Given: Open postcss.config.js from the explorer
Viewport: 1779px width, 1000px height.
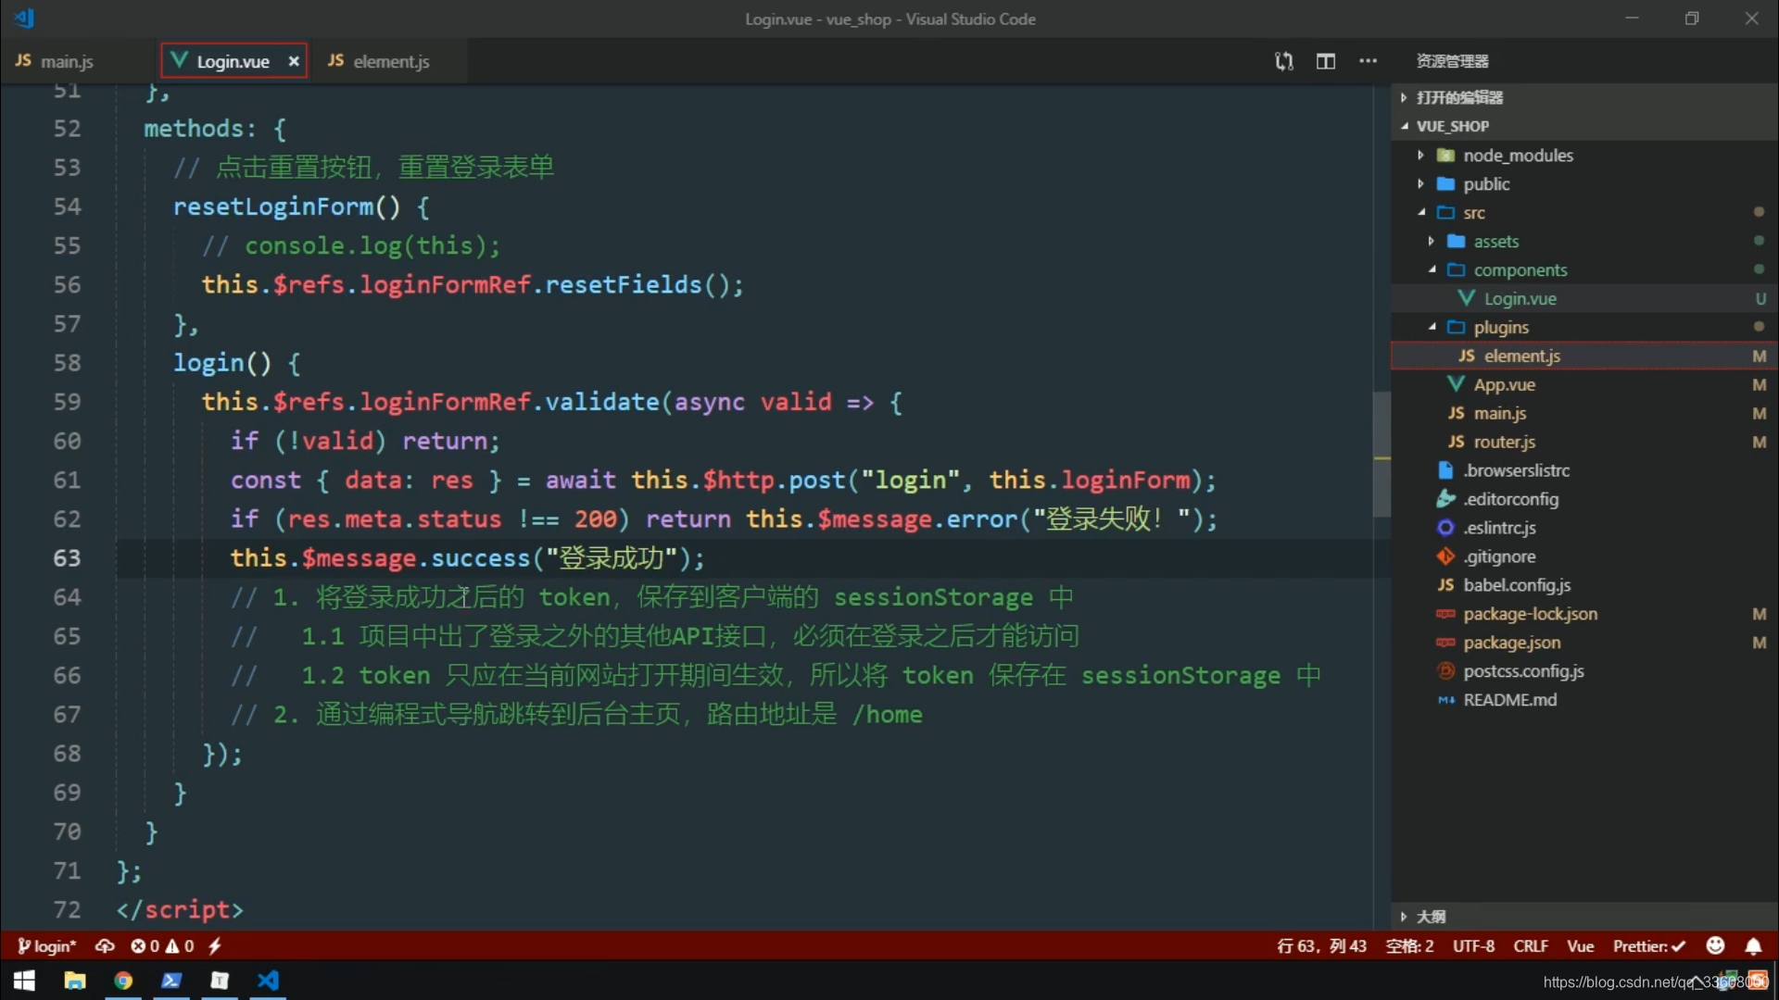Looking at the screenshot, I should point(1584,672).
